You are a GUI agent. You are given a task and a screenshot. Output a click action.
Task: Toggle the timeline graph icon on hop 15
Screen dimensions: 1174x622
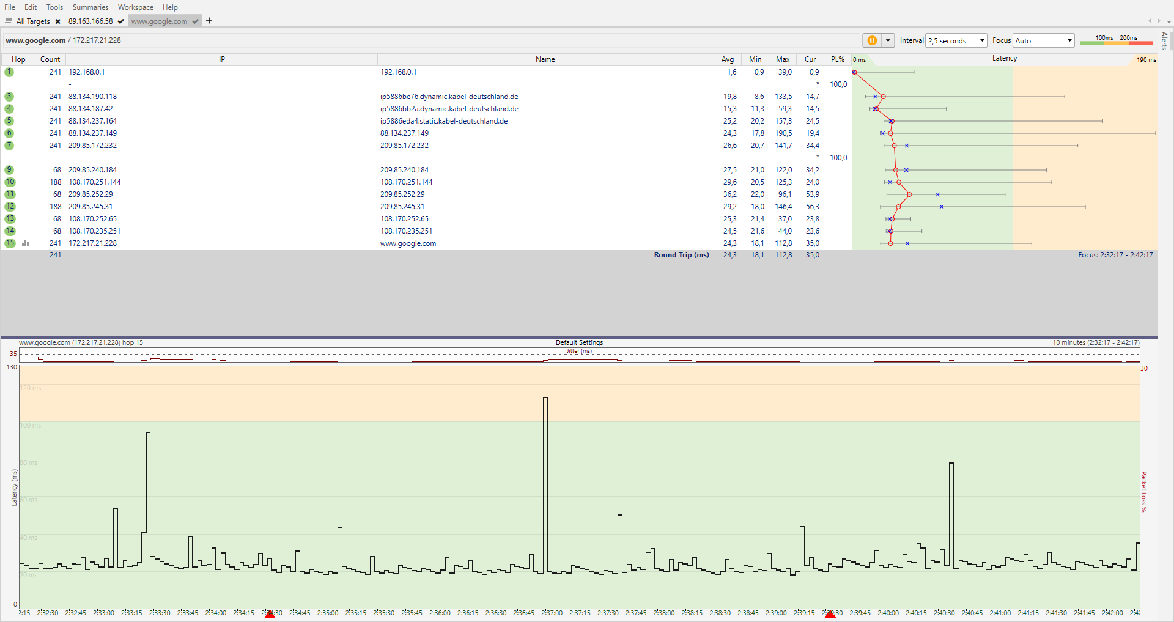pyautogui.click(x=26, y=243)
